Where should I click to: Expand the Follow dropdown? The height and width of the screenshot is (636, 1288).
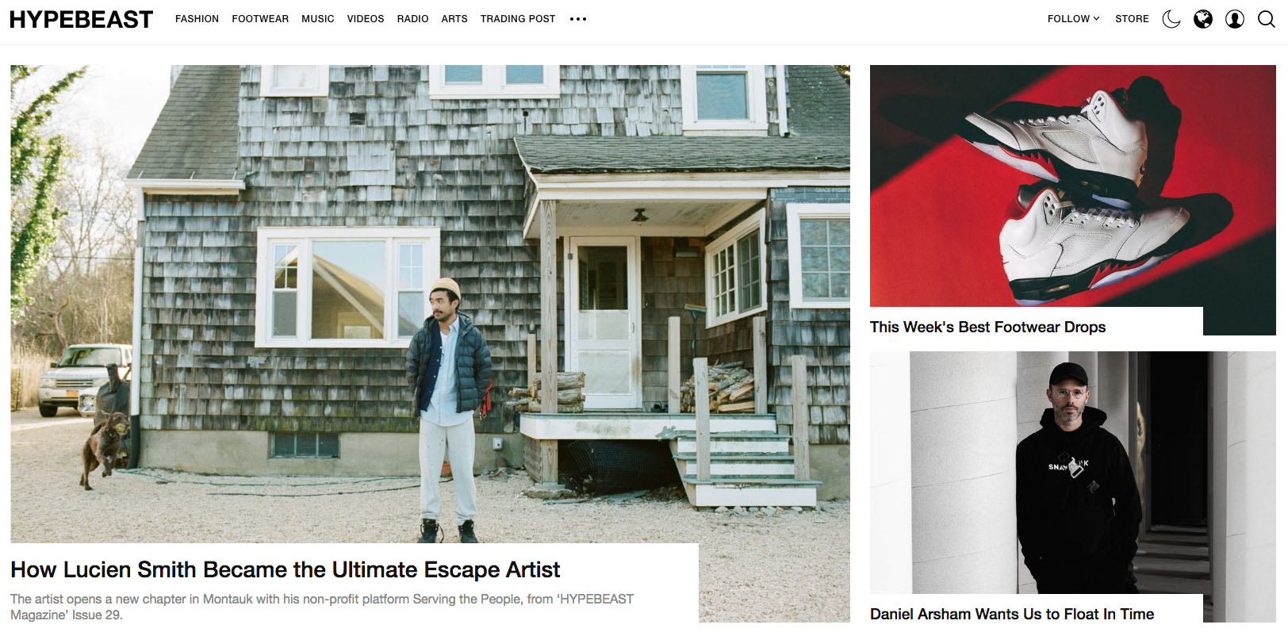click(x=1073, y=18)
